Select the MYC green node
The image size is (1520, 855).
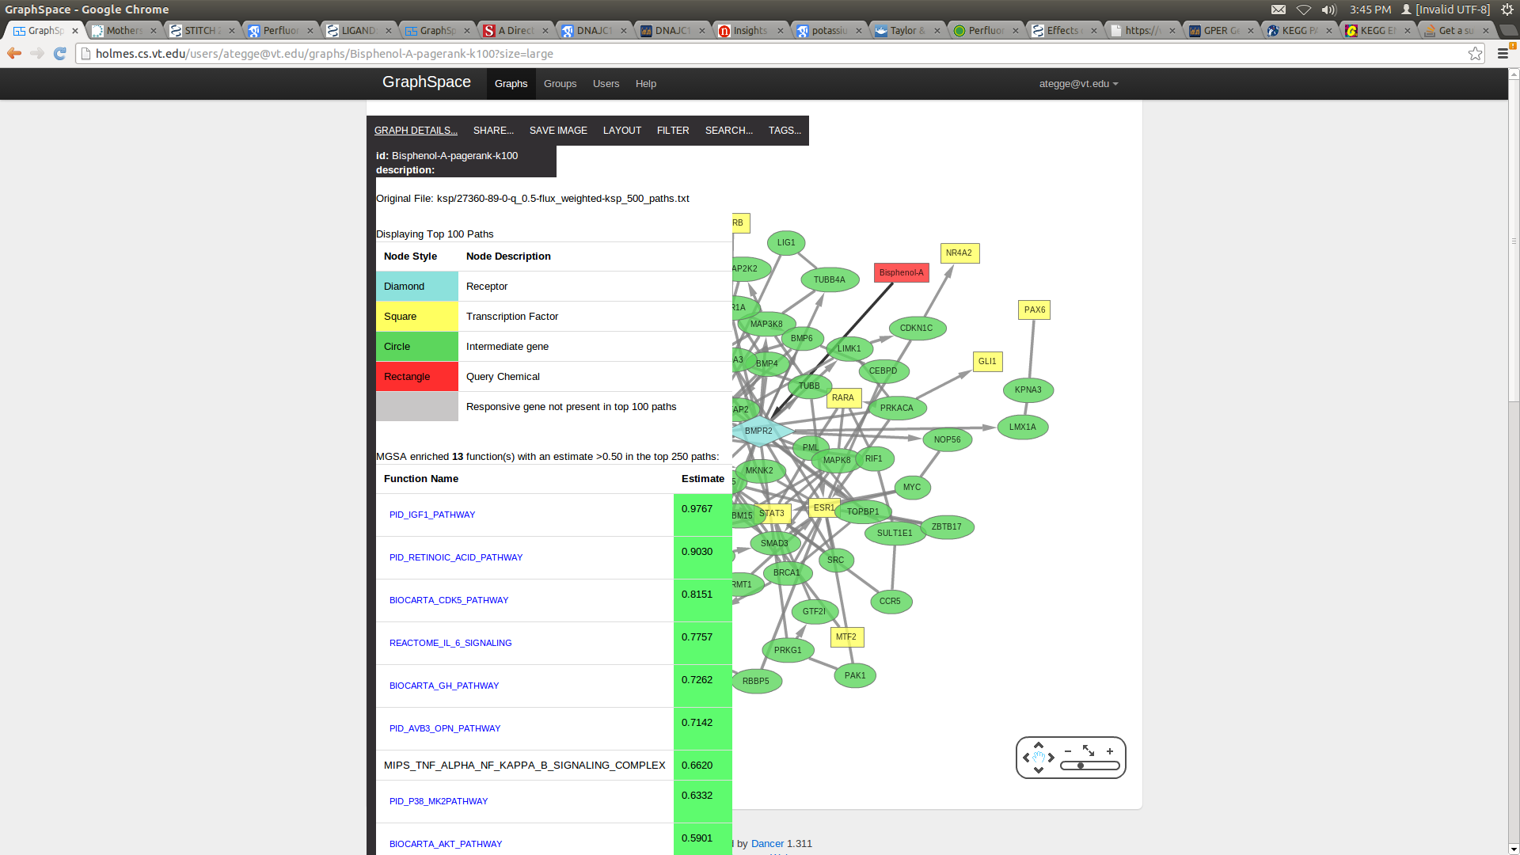[912, 487]
